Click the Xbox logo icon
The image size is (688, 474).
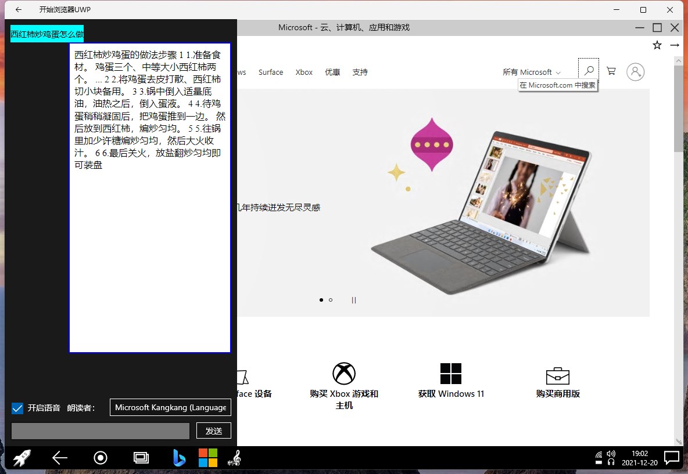point(344,374)
